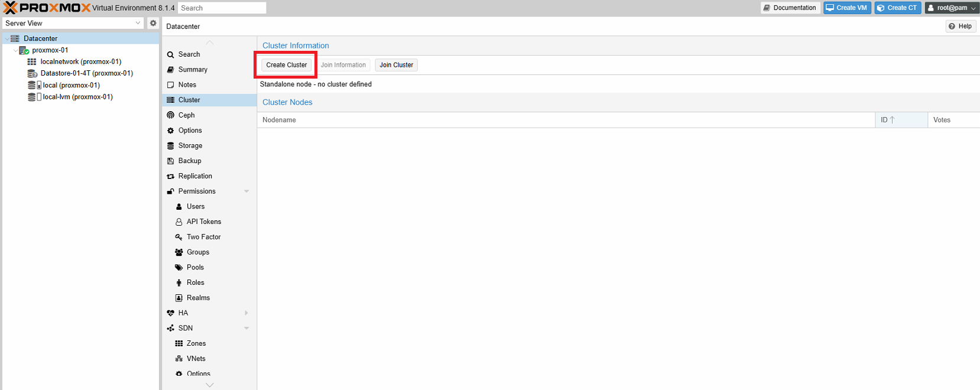Click the Pools tags icon
The width and height of the screenshot is (980, 390).
(179, 268)
